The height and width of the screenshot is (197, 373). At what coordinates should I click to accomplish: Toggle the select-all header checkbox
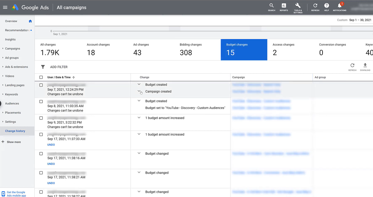[41, 77]
